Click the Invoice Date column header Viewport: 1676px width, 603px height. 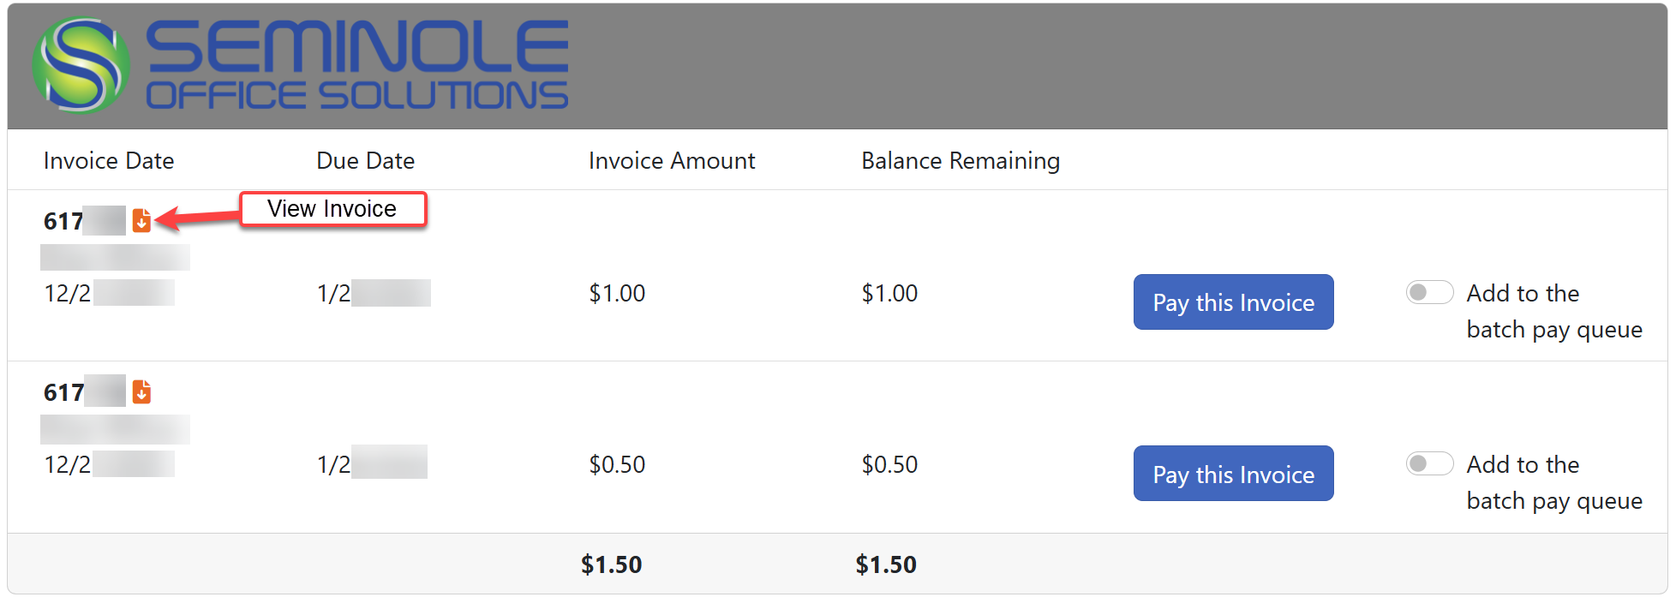click(109, 160)
